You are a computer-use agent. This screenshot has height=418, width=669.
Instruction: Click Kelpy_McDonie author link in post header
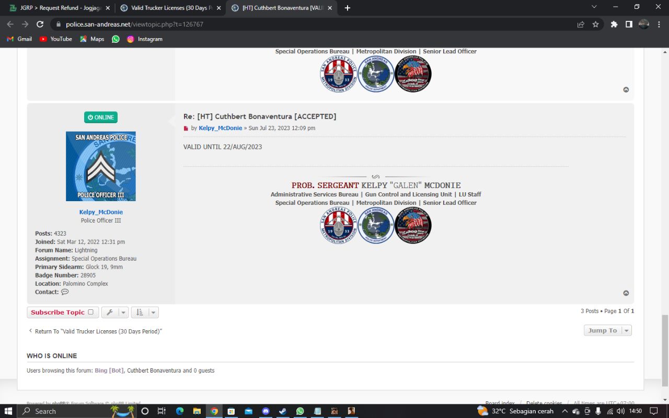(220, 128)
